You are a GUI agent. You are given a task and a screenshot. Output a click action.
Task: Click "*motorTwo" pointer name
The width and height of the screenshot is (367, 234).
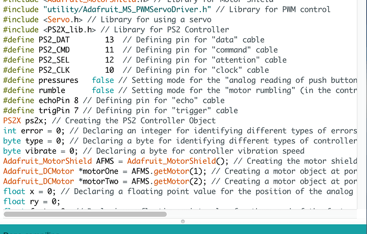(x=98, y=181)
